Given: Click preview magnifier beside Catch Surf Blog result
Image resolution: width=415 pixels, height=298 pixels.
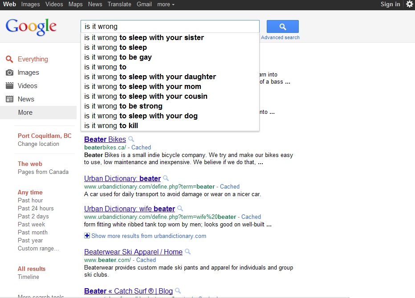Looking at the screenshot, I should (178, 291).
